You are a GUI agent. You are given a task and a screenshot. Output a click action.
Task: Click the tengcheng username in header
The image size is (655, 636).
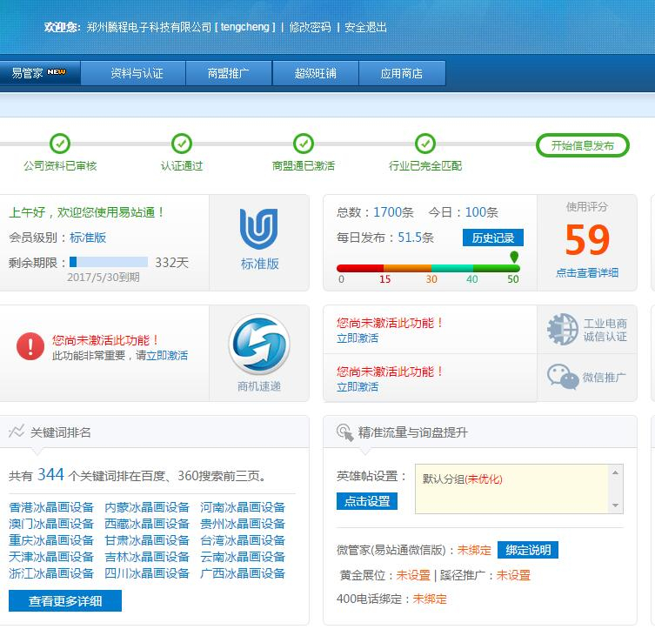(x=244, y=27)
